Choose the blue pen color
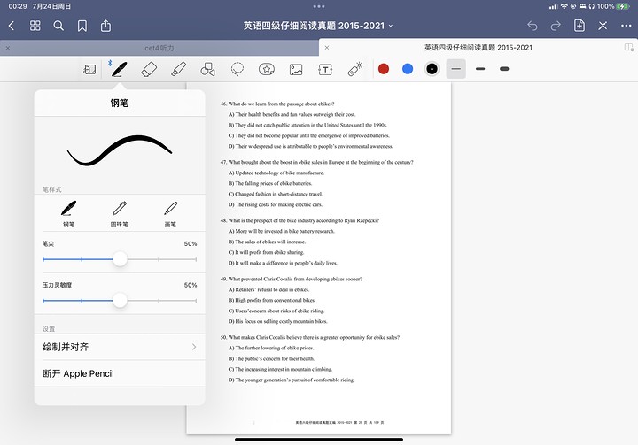The height and width of the screenshot is (445, 638). [x=408, y=69]
